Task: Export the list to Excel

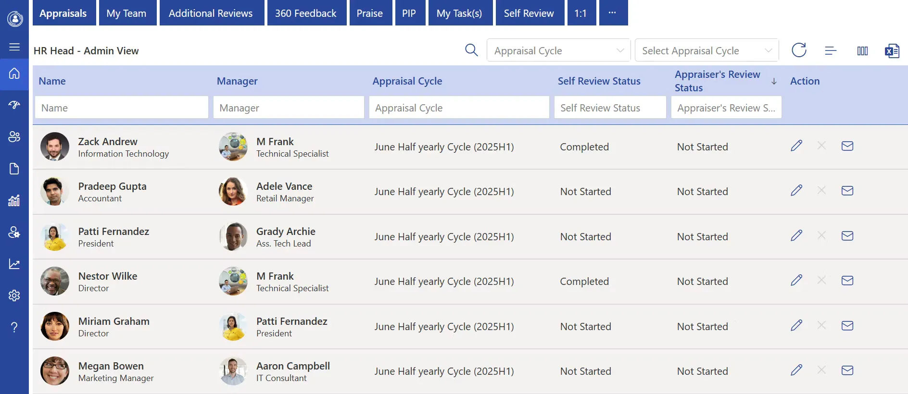Action: [892, 50]
